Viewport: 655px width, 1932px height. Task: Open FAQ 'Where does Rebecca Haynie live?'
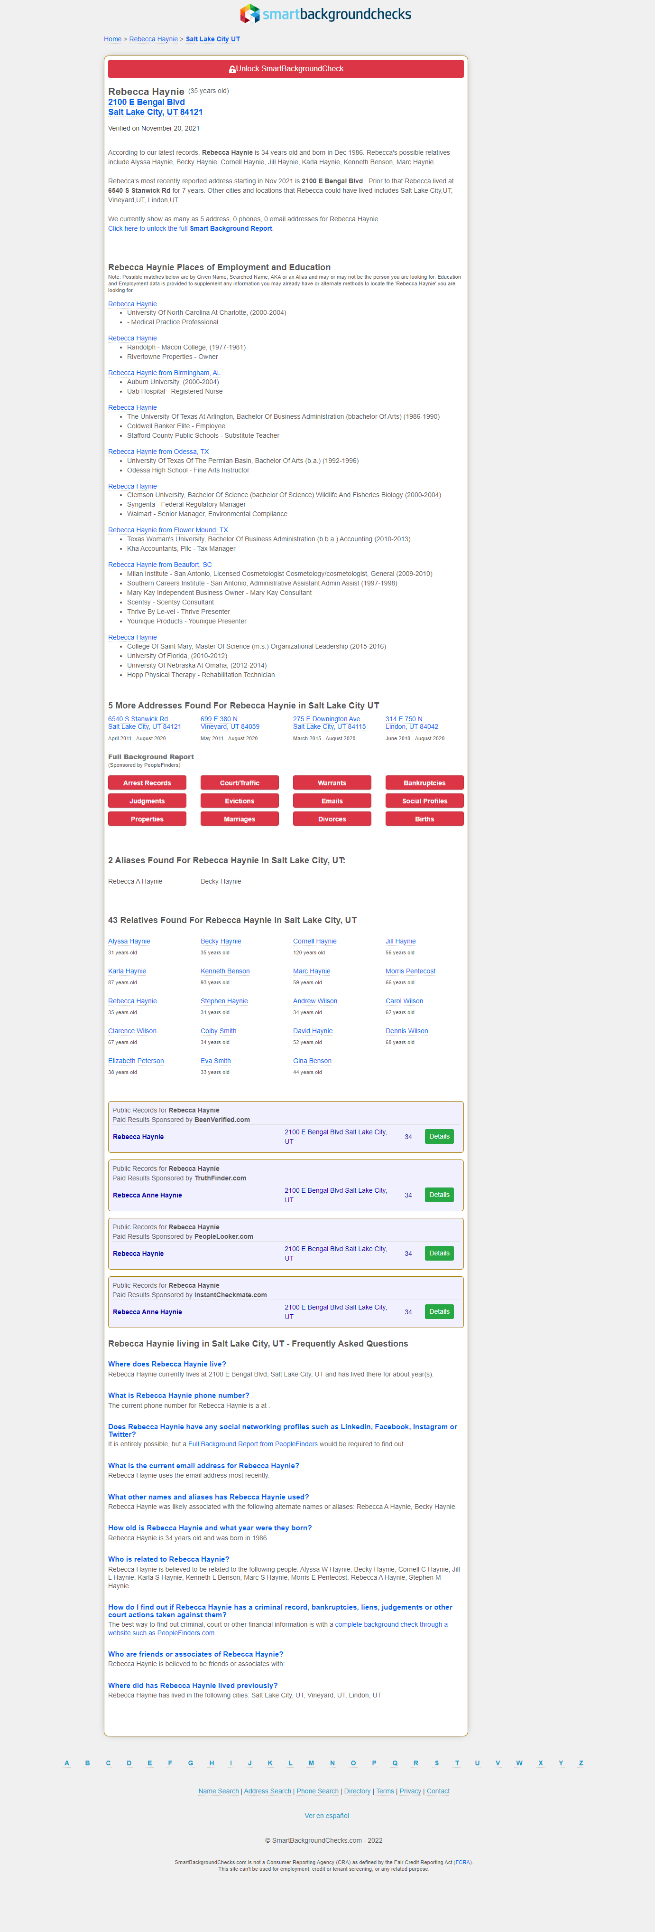[x=167, y=1364]
